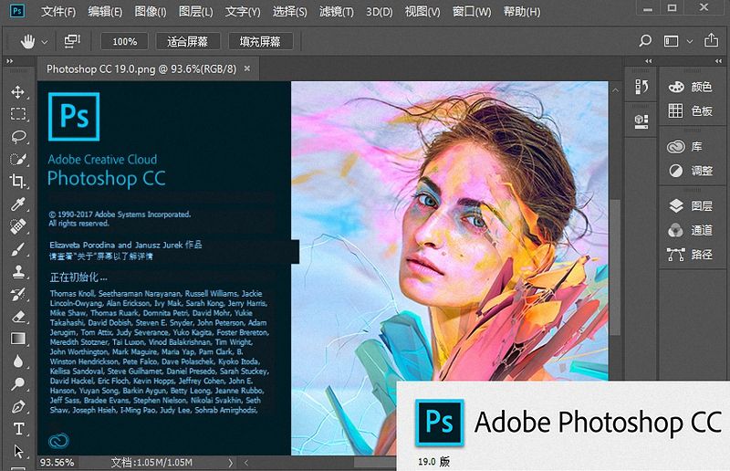Open the 选择(S) menu
Image resolution: width=730 pixels, height=471 pixels.
(x=289, y=11)
